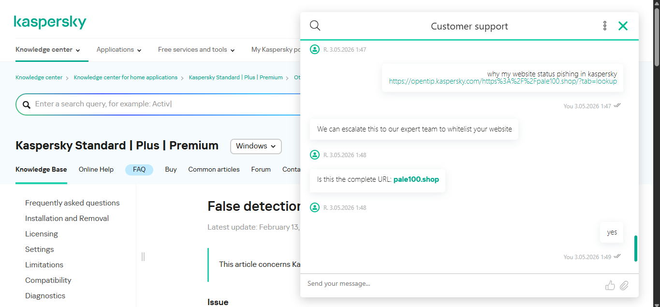Open chat options three-dot menu
This screenshot has width=660, height=307.
click(604, 26)
